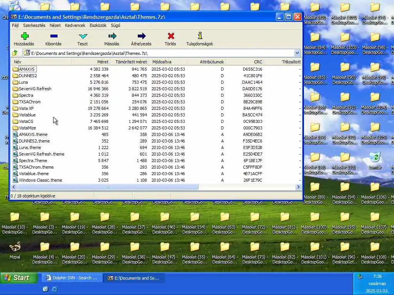Click compressed size value 3 280 865

[x=137, y=108]
